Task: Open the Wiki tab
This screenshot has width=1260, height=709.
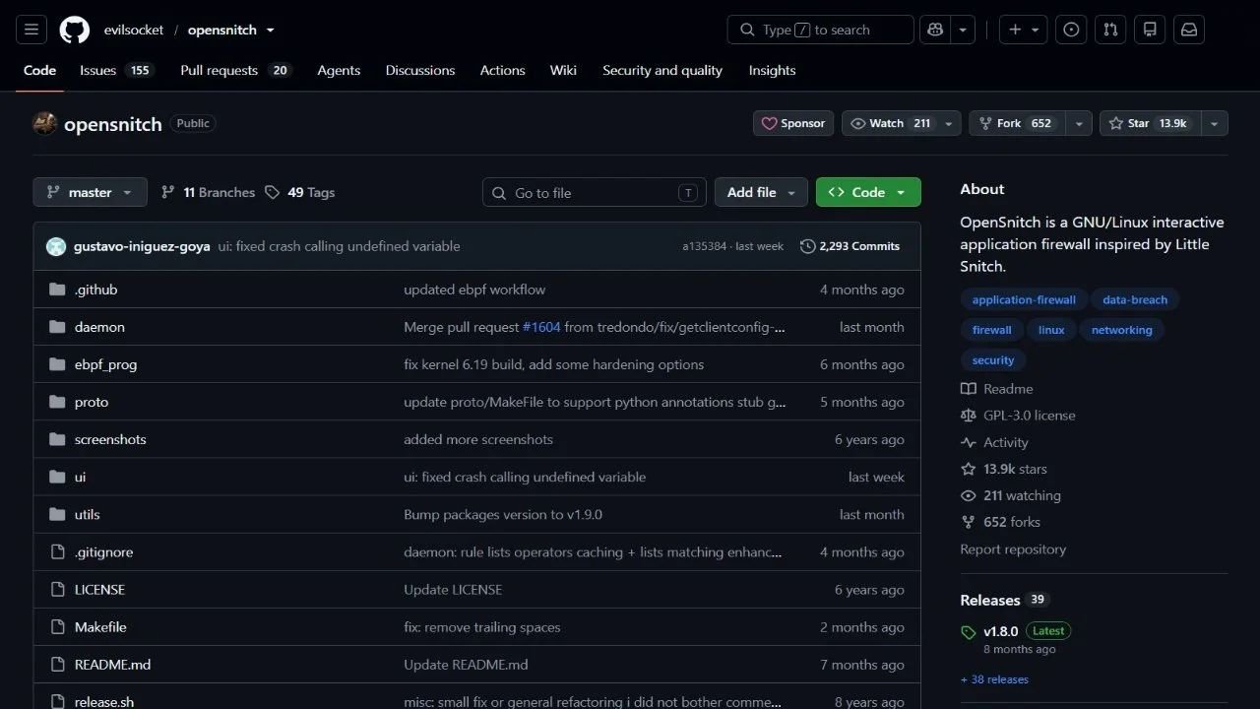Action: 563,70
